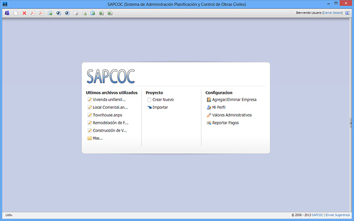Show more recent files via Mas...

pyautogui.click(x=98, y=138)
